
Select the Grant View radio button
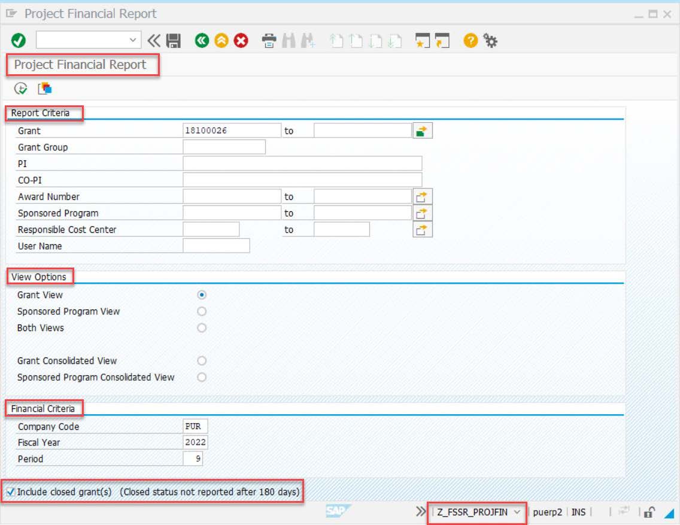tap(202, 295)
